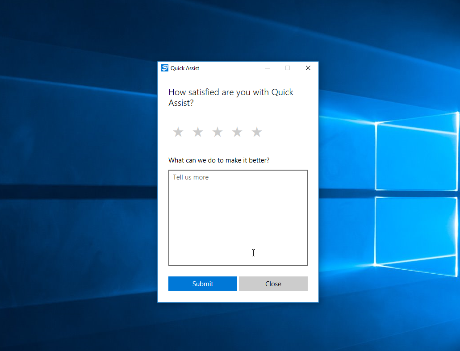Pick the fifth star for top rating
This screenshot has width=460, height=351.
(257, 132)
